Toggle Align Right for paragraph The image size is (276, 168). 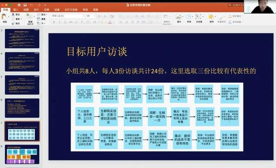coord(132,22)
